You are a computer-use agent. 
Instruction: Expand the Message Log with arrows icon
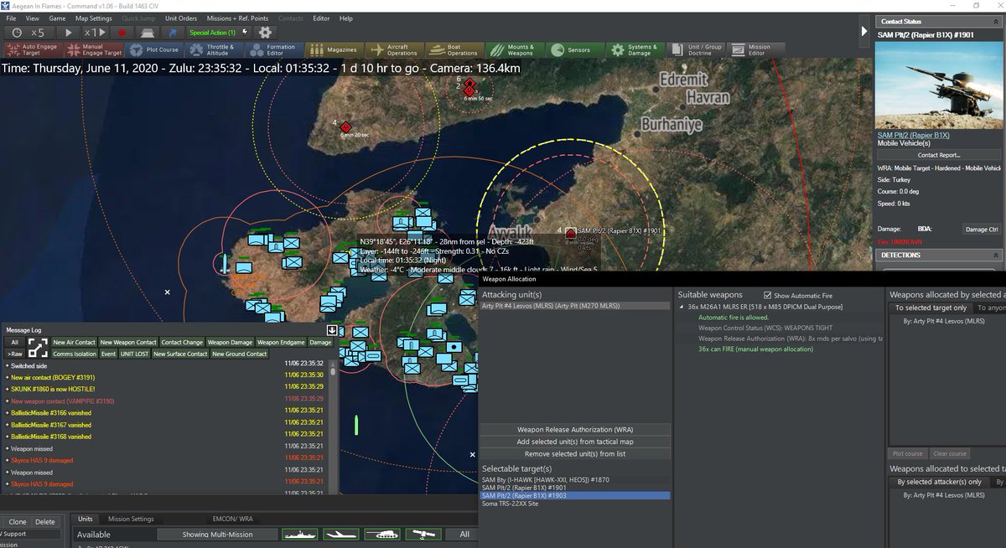[38, 348]
